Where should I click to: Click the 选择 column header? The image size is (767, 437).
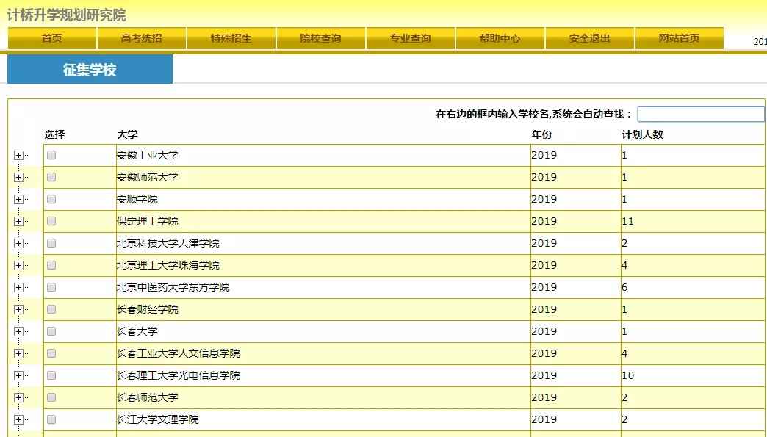tap(55, 134)
